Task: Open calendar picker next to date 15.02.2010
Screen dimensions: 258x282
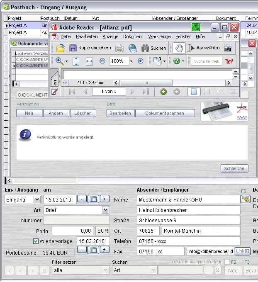Action: point(93,199)
